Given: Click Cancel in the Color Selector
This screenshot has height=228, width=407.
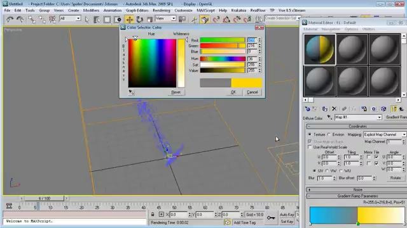Looking at the screenshot, I should pyautogui.click(x=252, y=92).
